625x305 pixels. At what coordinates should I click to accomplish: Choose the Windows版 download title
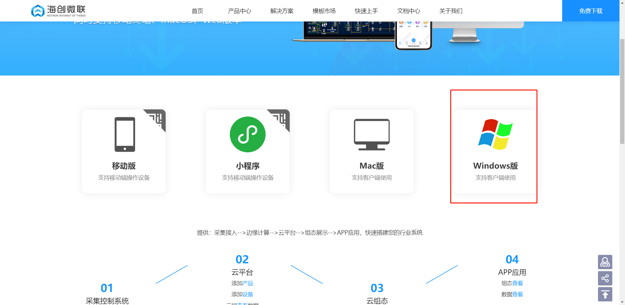[x=495, y=166]
